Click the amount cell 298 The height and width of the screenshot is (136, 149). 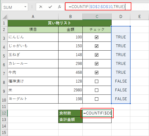tap(70, 64)
